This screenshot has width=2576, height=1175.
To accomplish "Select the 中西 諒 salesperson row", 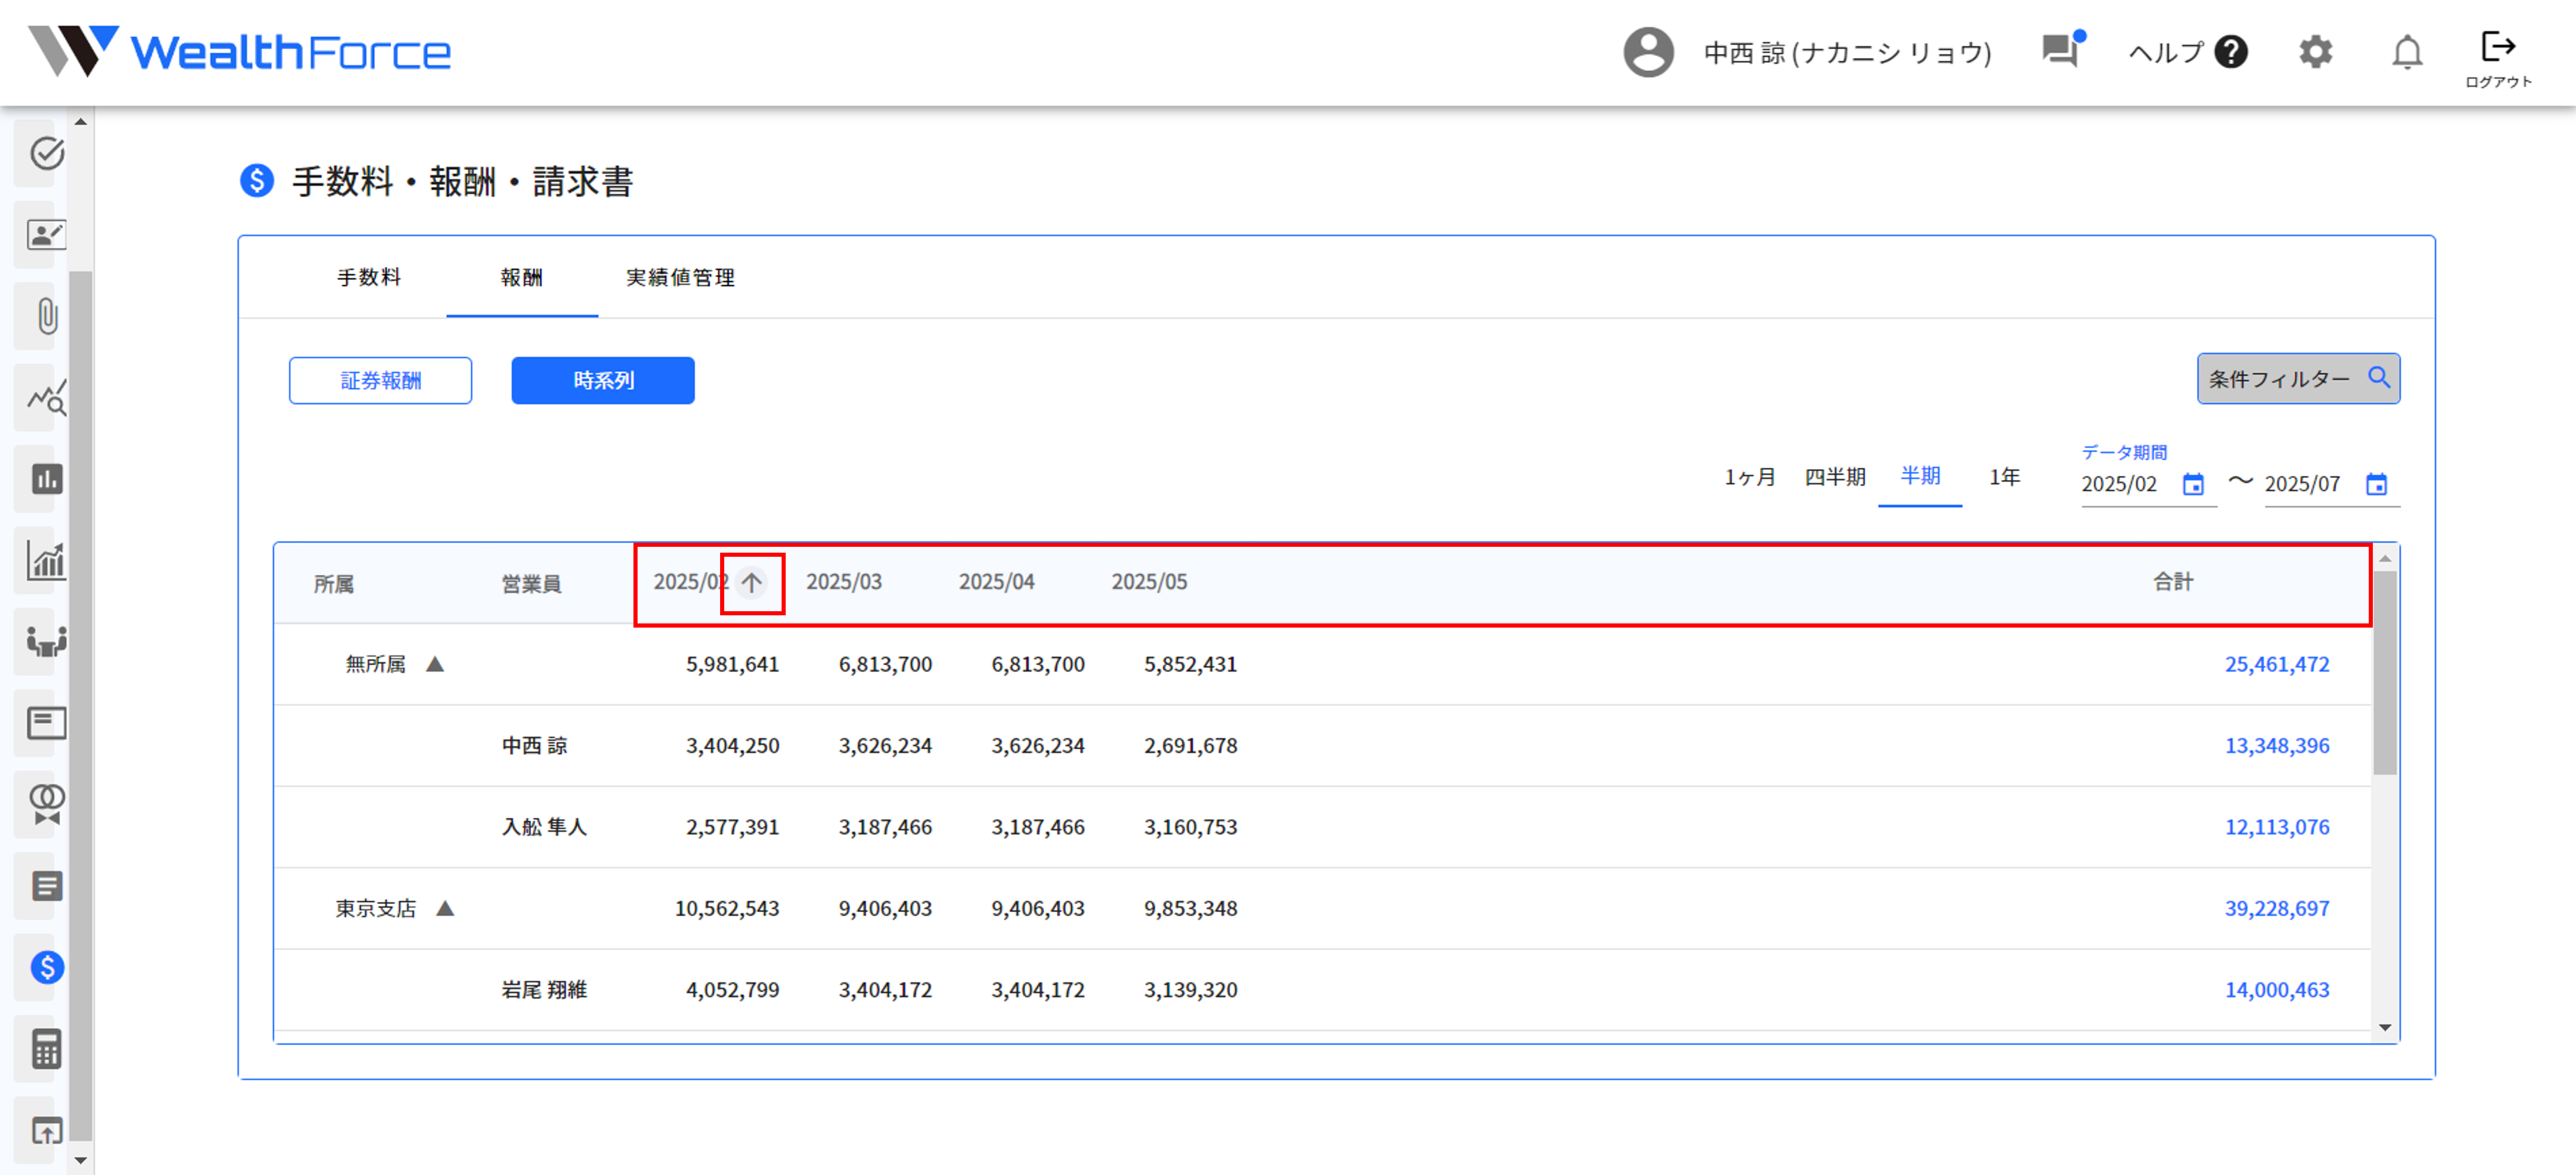I will (1322, 746).
